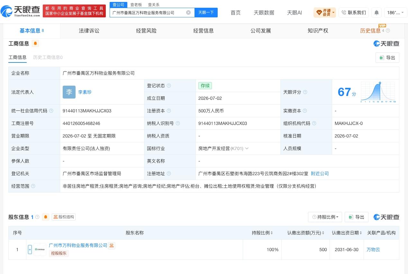Click the help icon next to 组织机构代码

[314, 123]
